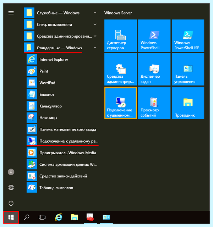Launch Калькулятор app

point(62,106)
